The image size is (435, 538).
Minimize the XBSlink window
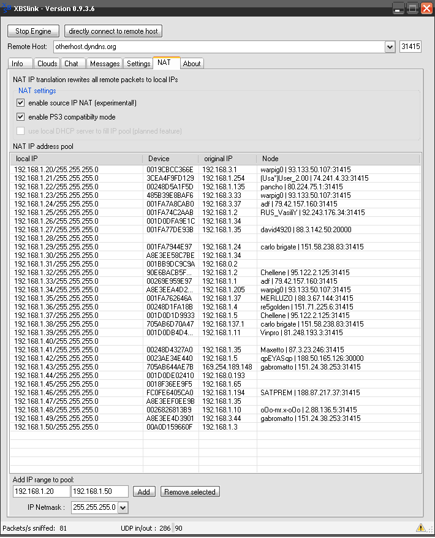[398, 8]
